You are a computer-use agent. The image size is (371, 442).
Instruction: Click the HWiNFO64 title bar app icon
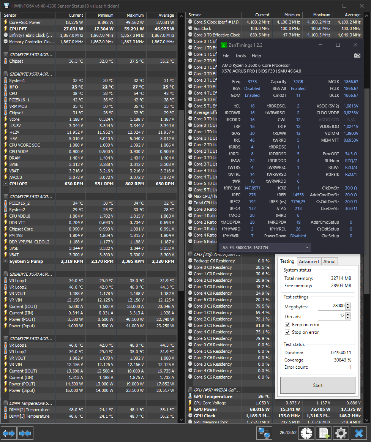6,6
